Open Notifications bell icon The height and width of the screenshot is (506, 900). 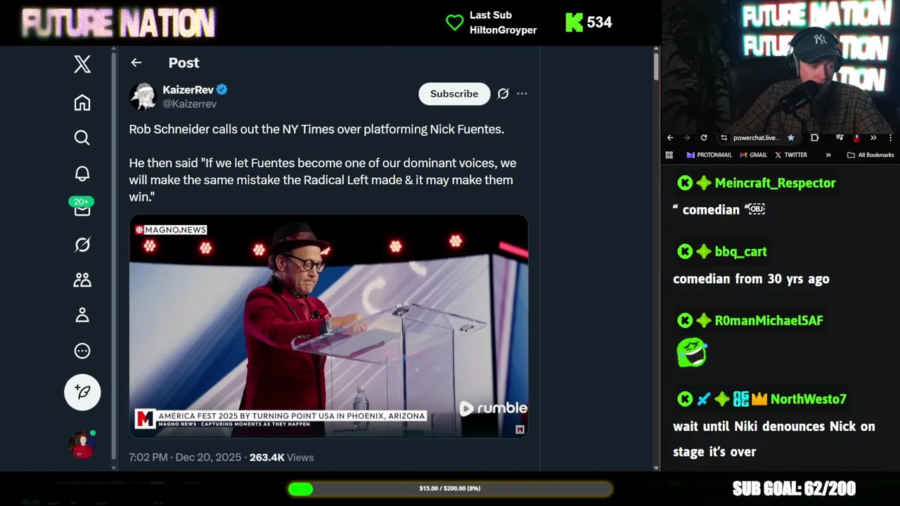[82, 174]
